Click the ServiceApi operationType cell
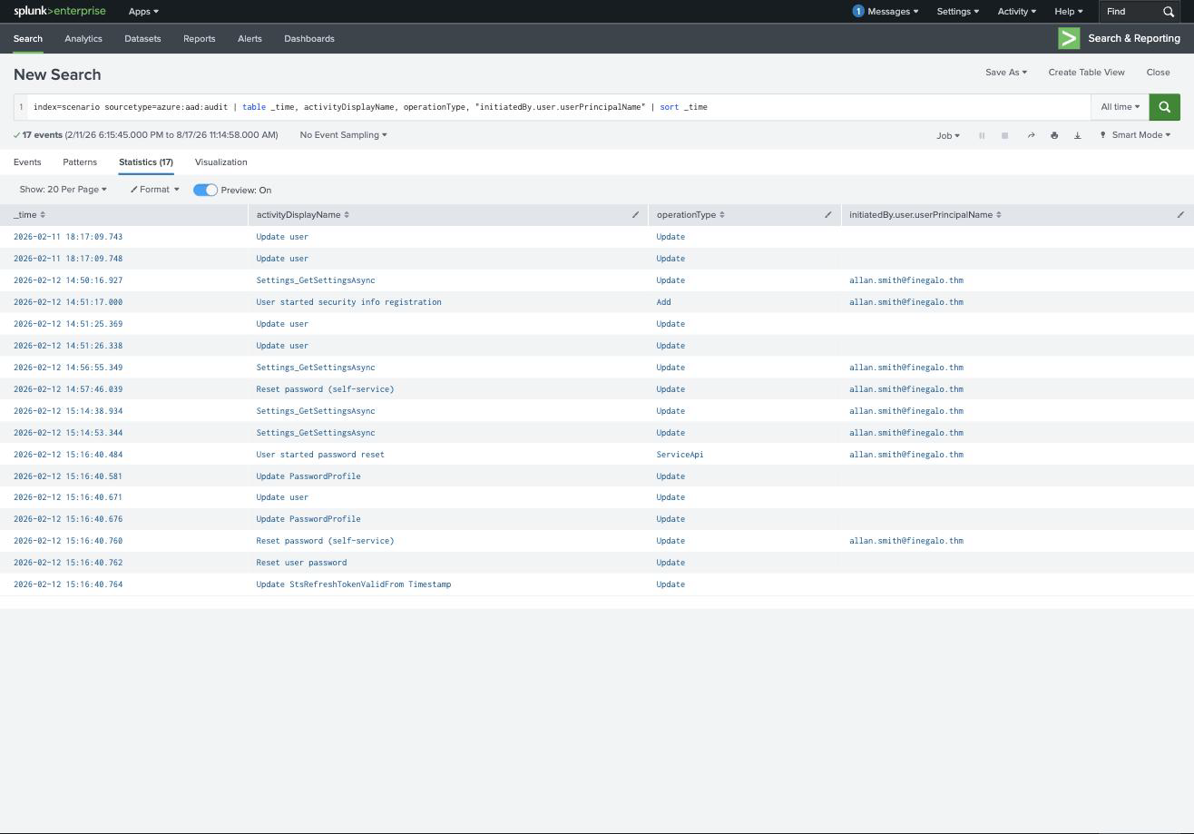The image size is (1194, 834). click(680, 455)
